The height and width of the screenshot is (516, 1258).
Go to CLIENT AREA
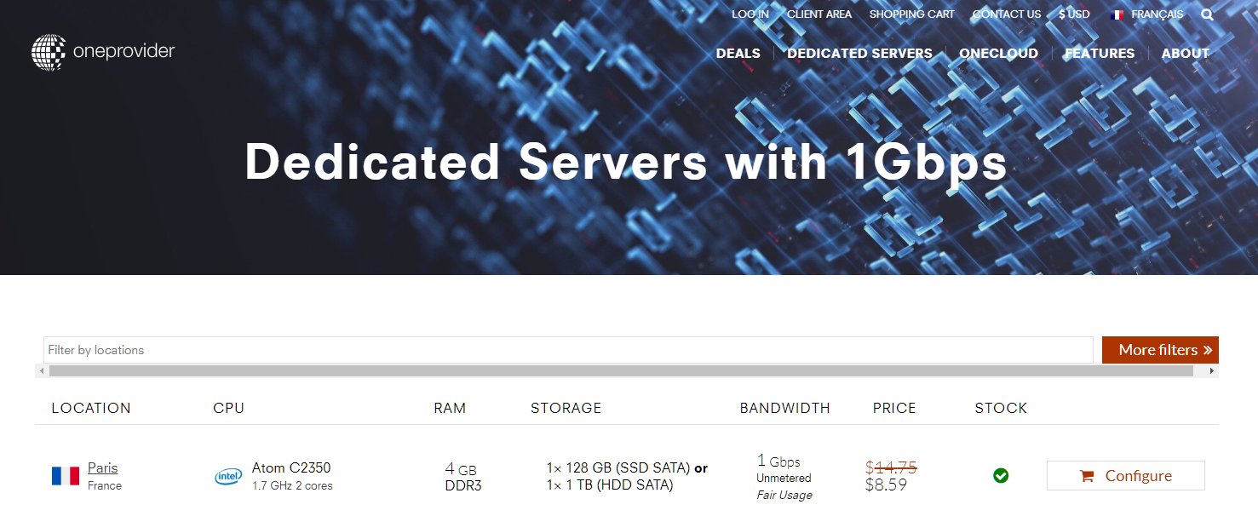819,14
